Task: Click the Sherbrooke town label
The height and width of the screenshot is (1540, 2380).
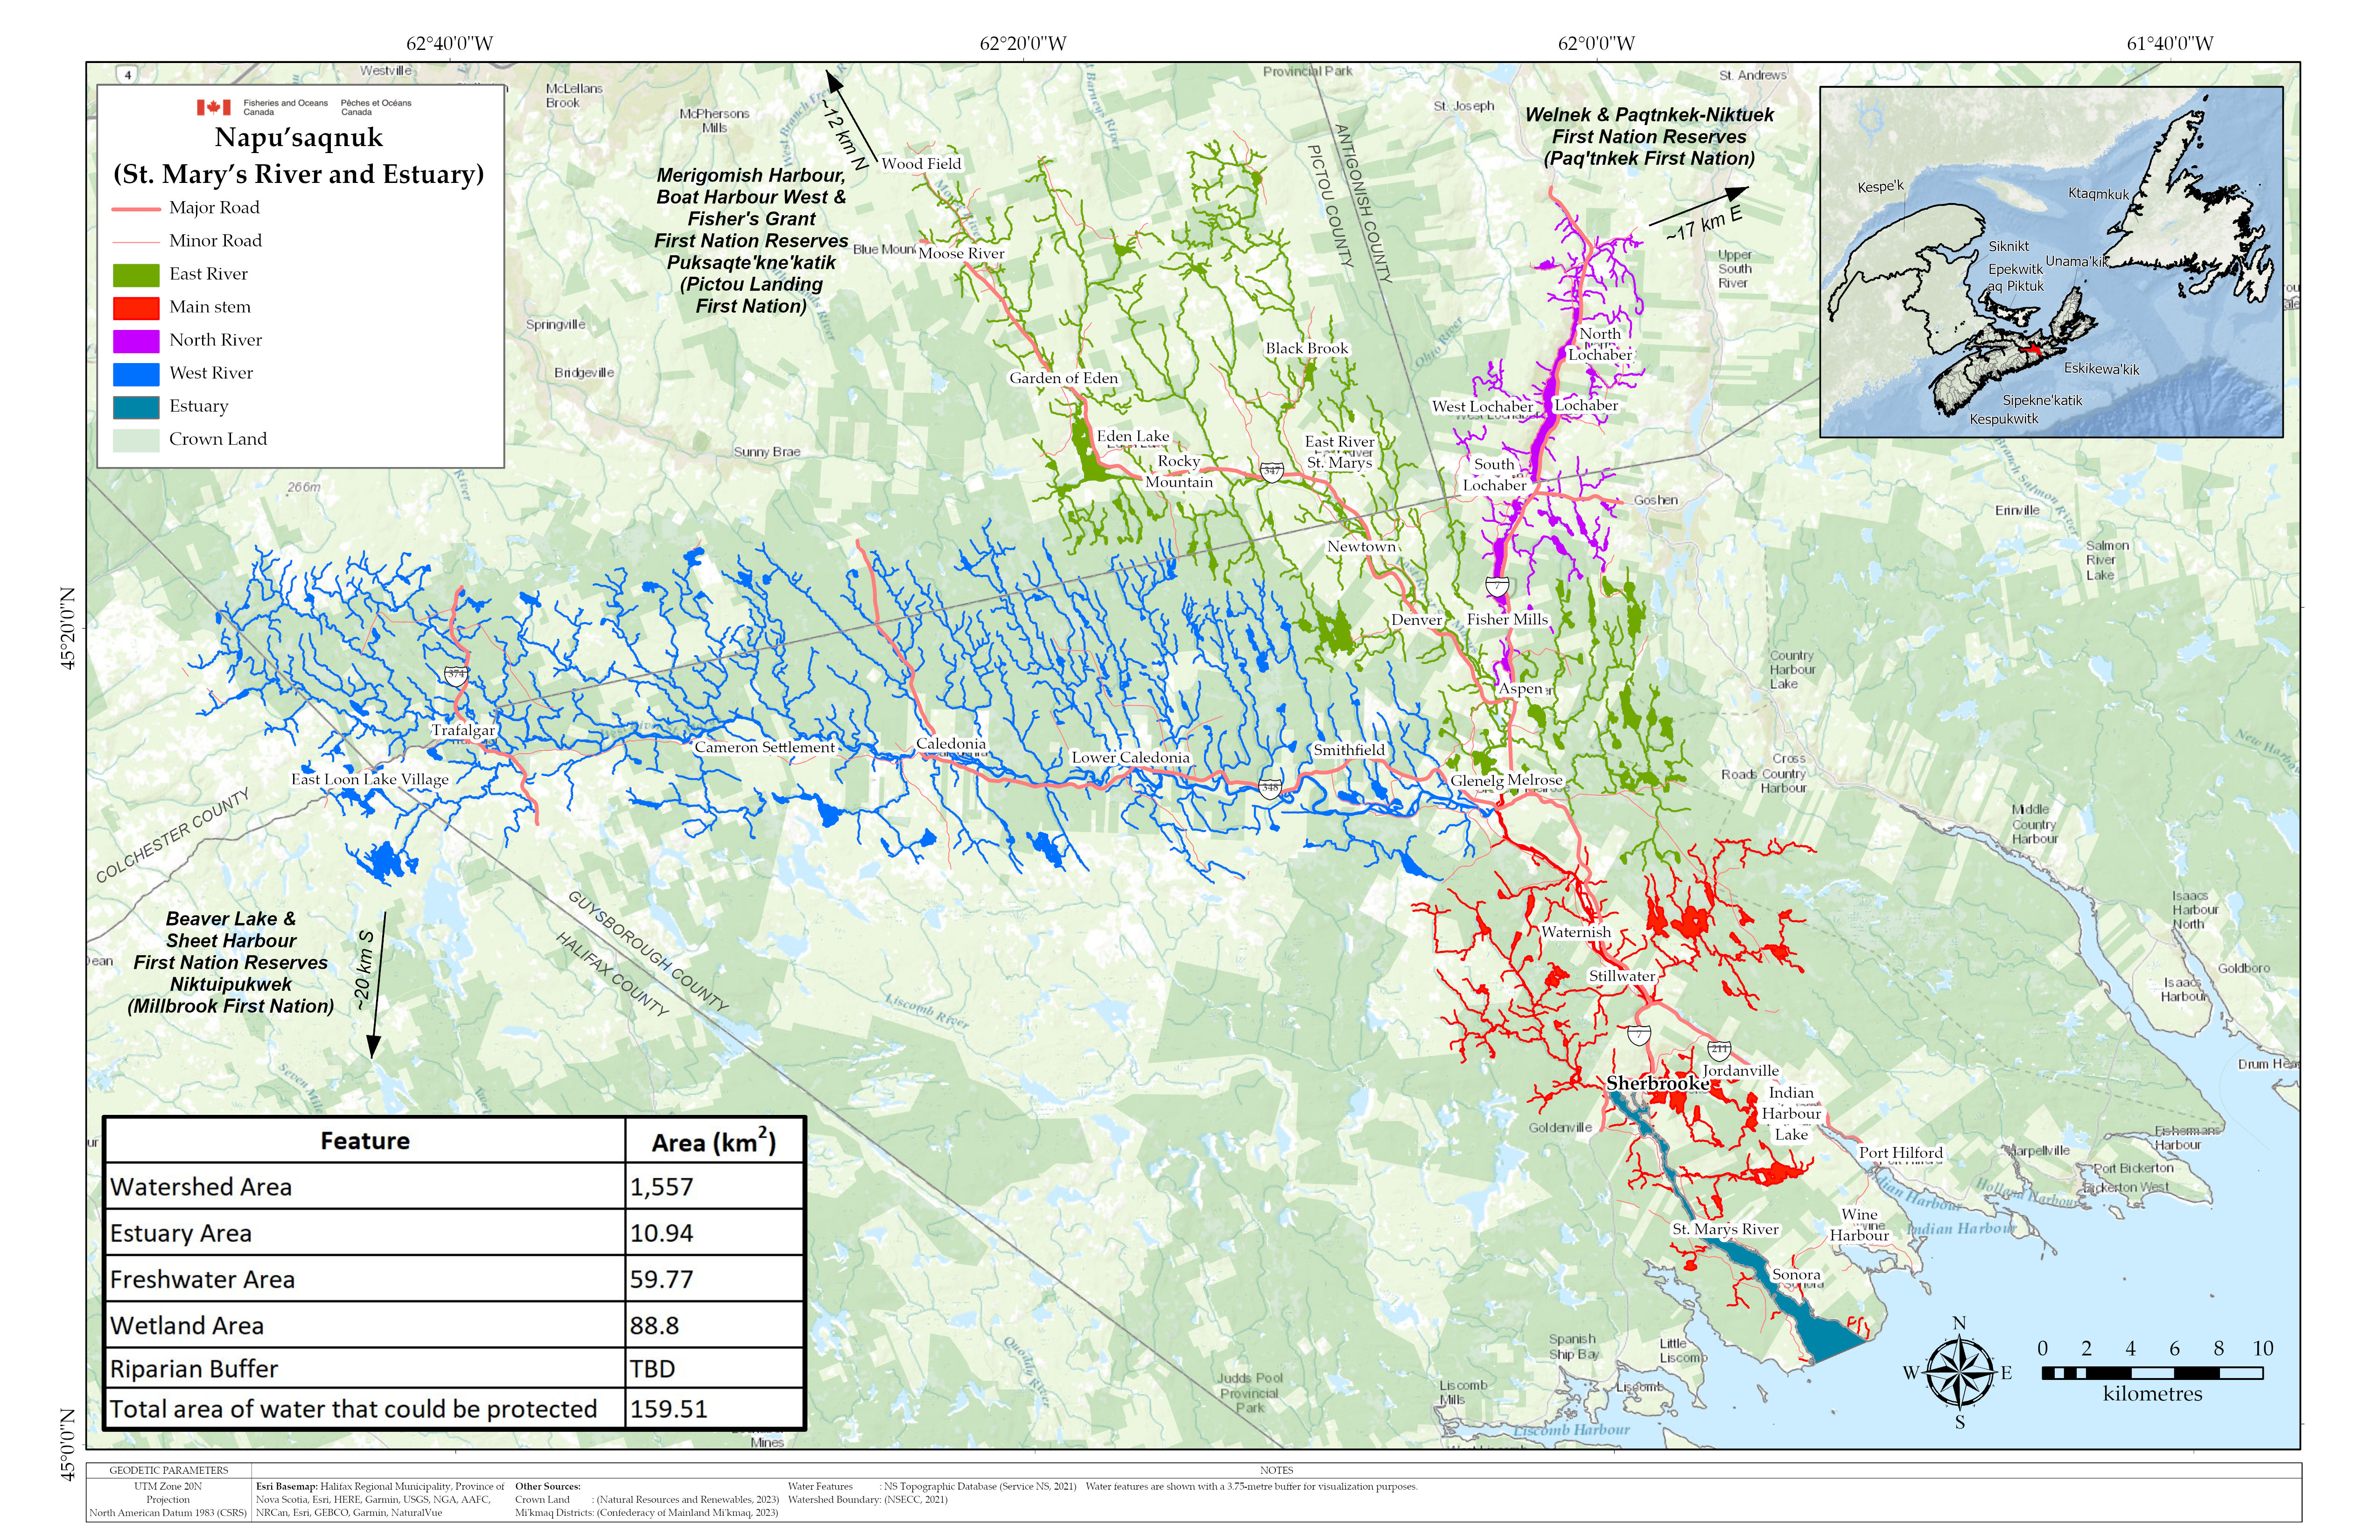Action: pos(1657,1084)
